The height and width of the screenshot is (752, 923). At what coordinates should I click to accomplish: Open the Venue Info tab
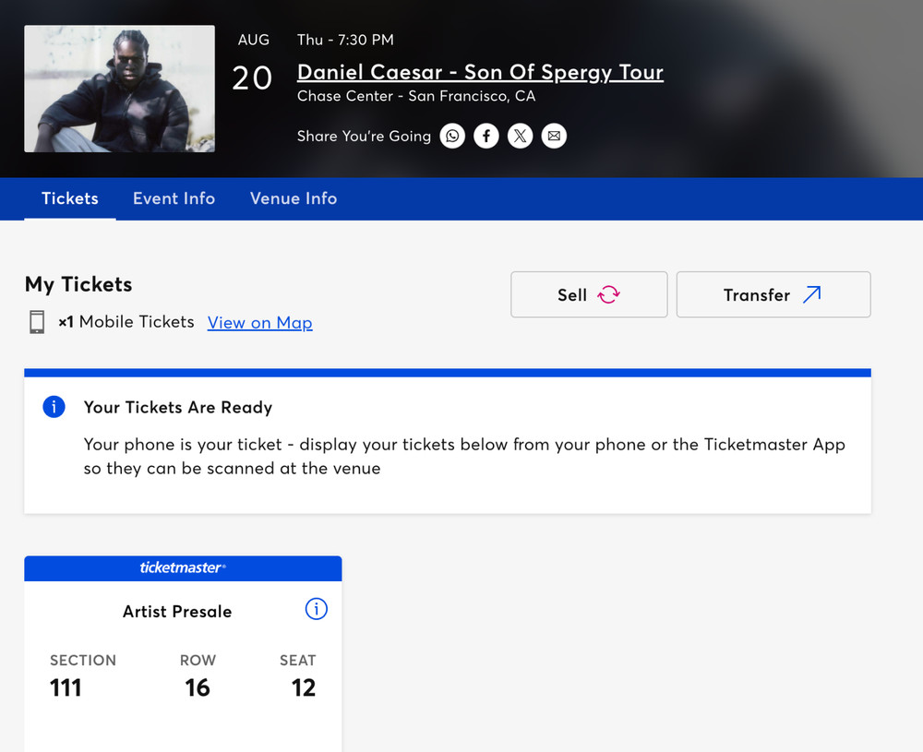point(293,198)
